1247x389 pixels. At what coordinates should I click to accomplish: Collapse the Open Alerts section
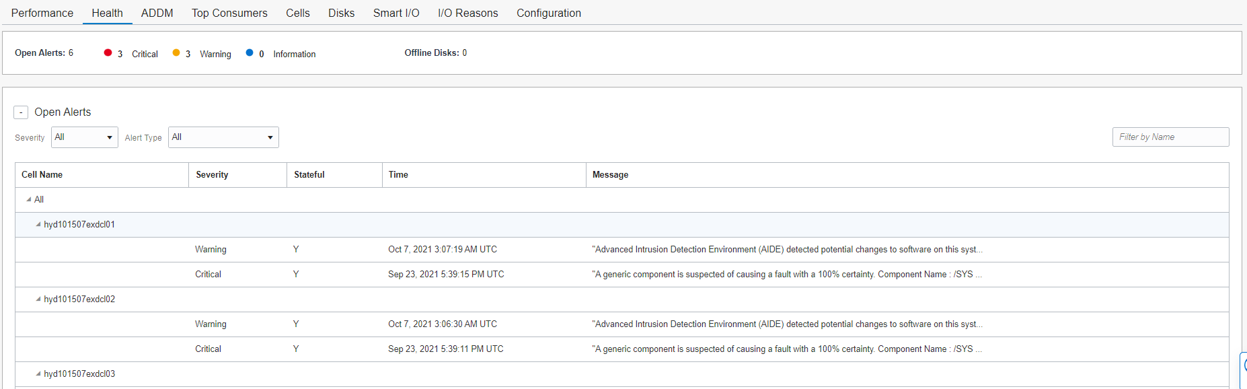click(x=21, y=112)
